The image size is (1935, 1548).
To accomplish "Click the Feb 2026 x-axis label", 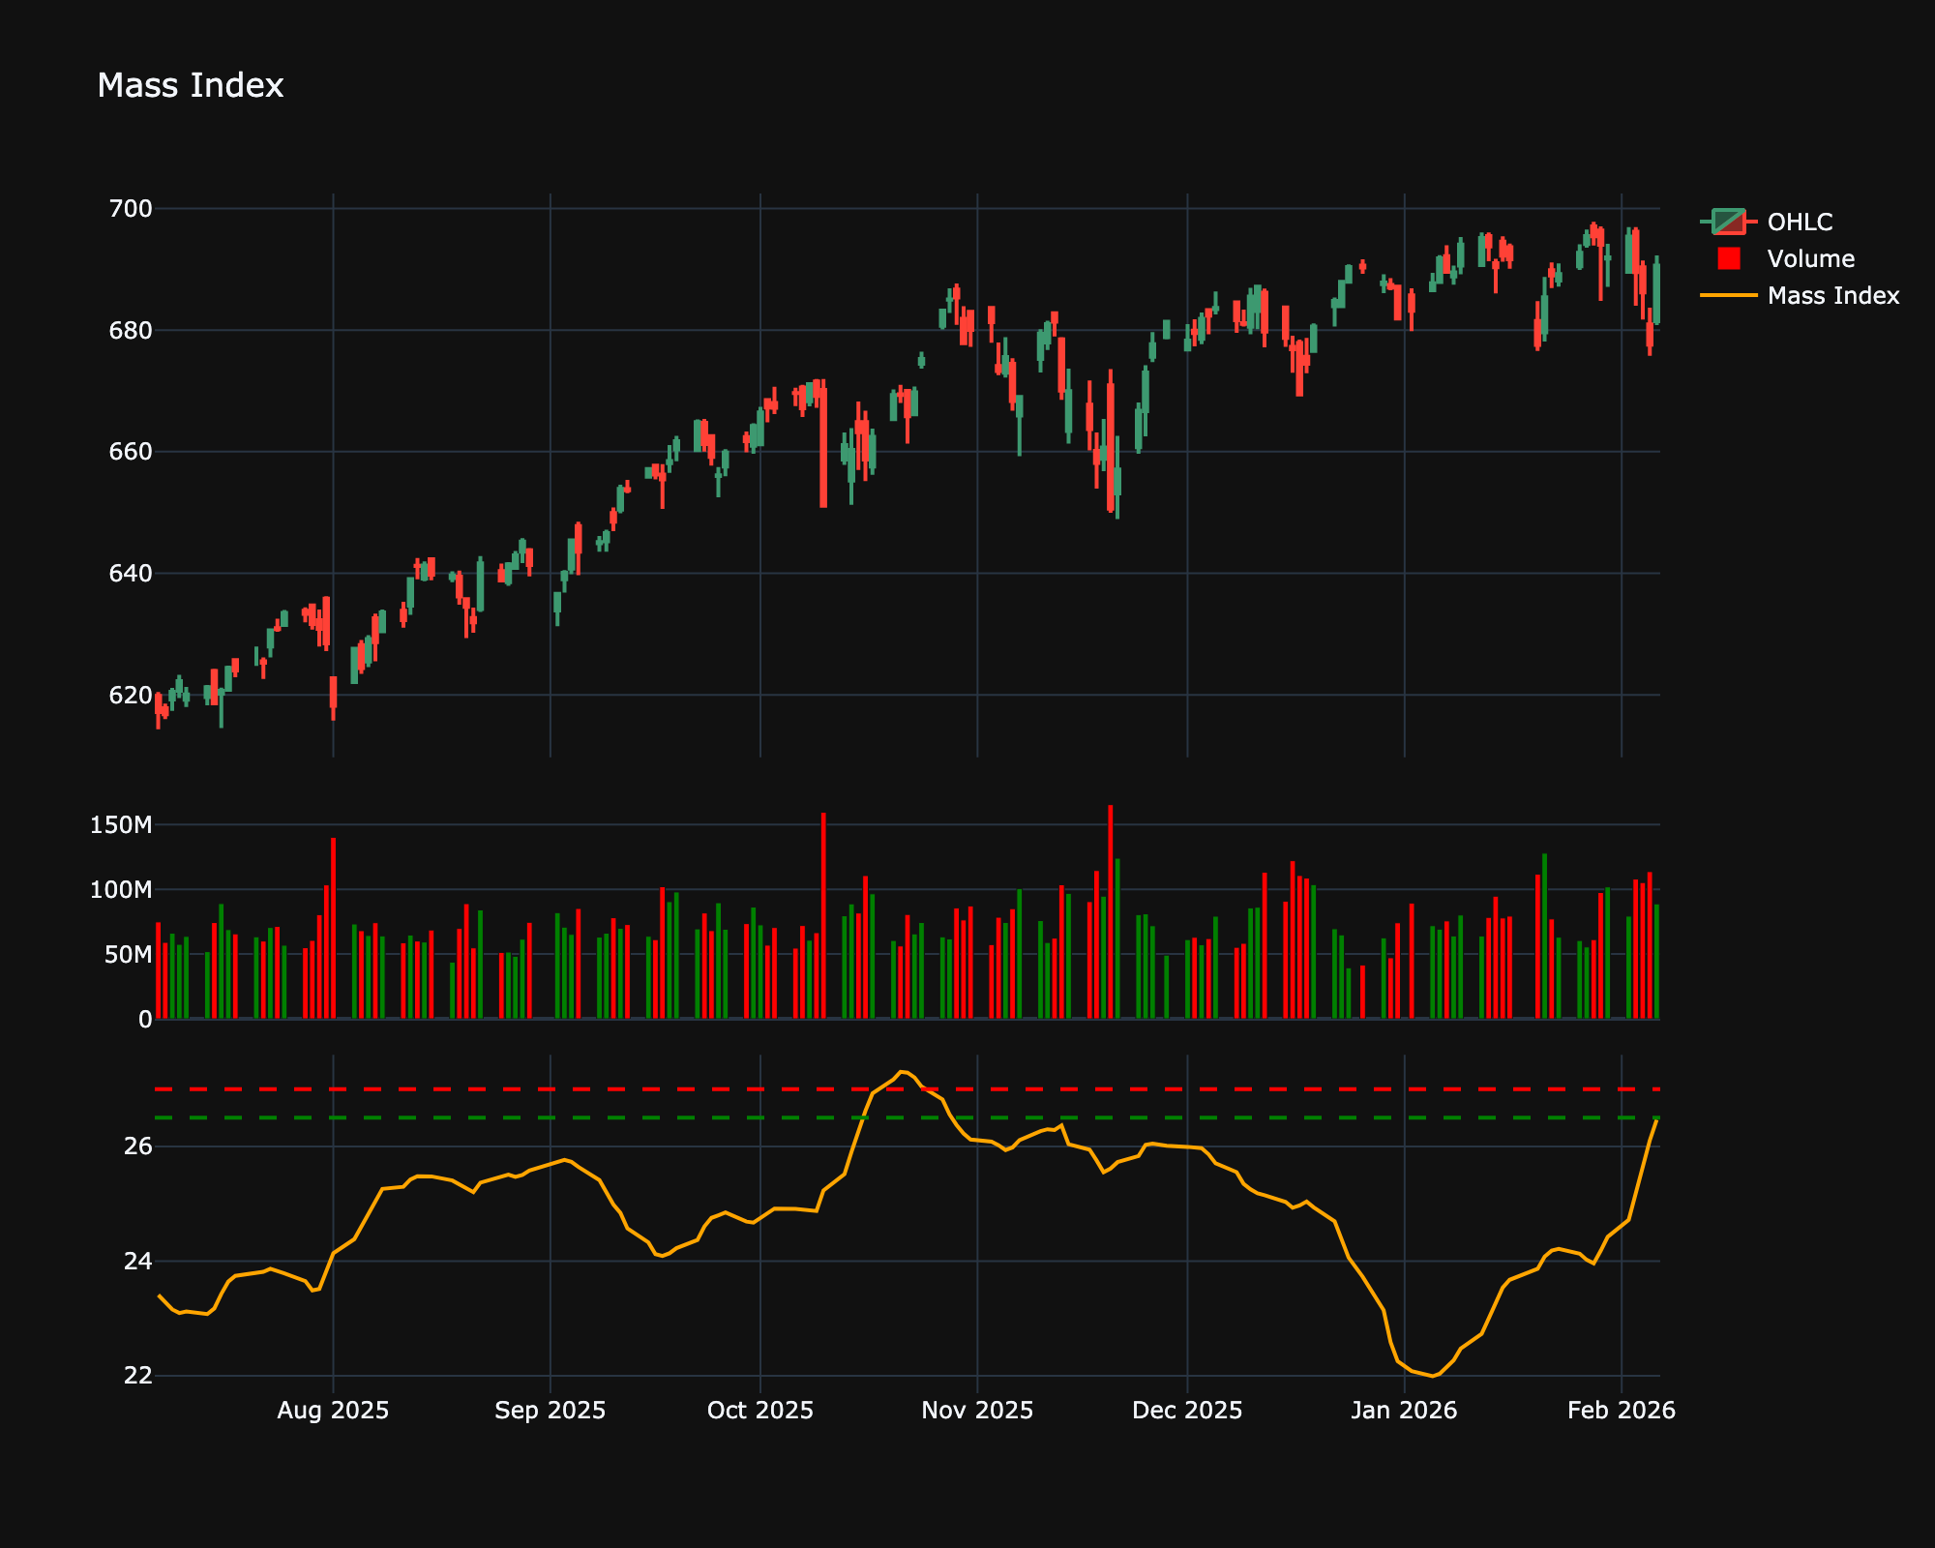I will click(1622, 1411).
